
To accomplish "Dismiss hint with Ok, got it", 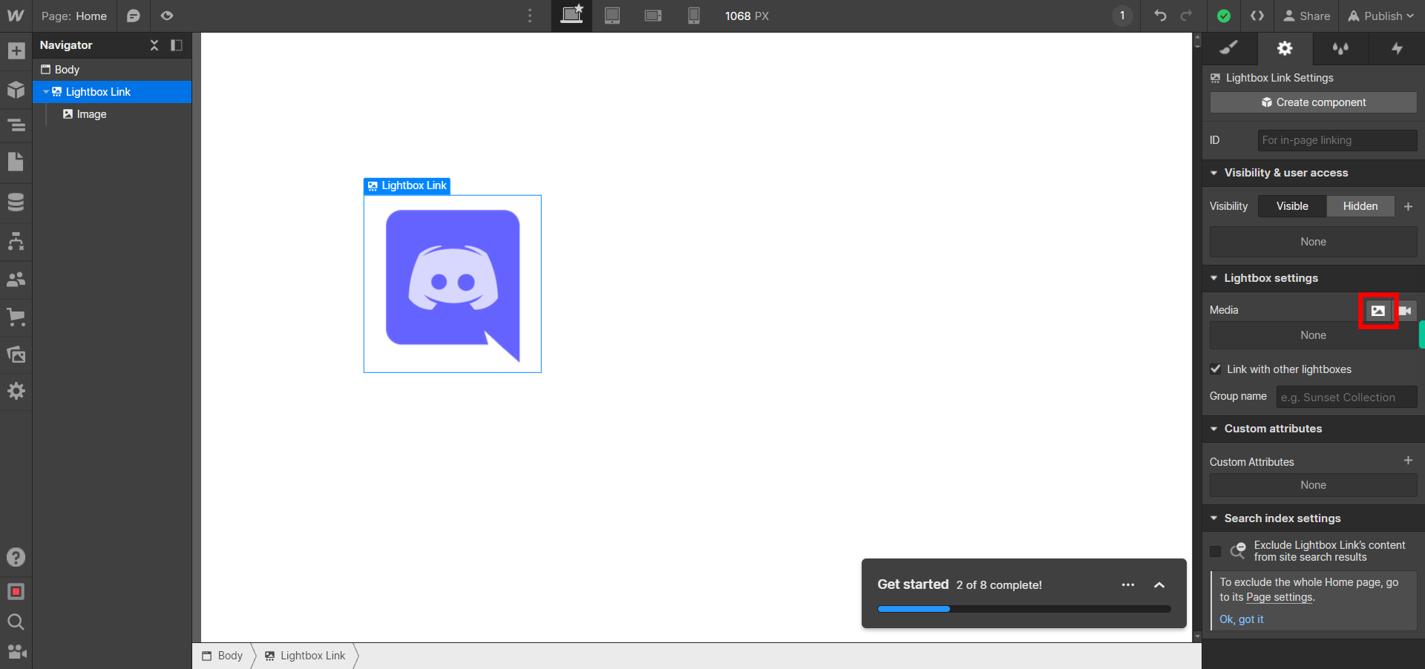I will point(1241,619).
